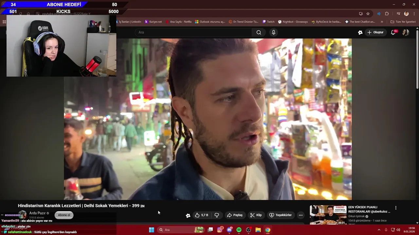Open the 19:56 clock and calendar
Viewport: 419px width, 235px height.
(409, 230)
